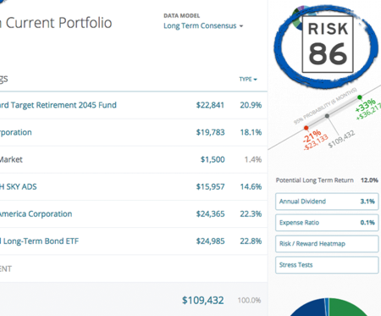This screenshot has height=316, width=381.
Task: Open the holding ending in 'rporation' at $19,783
Action: pyautogui.click(x=16, y=132)
